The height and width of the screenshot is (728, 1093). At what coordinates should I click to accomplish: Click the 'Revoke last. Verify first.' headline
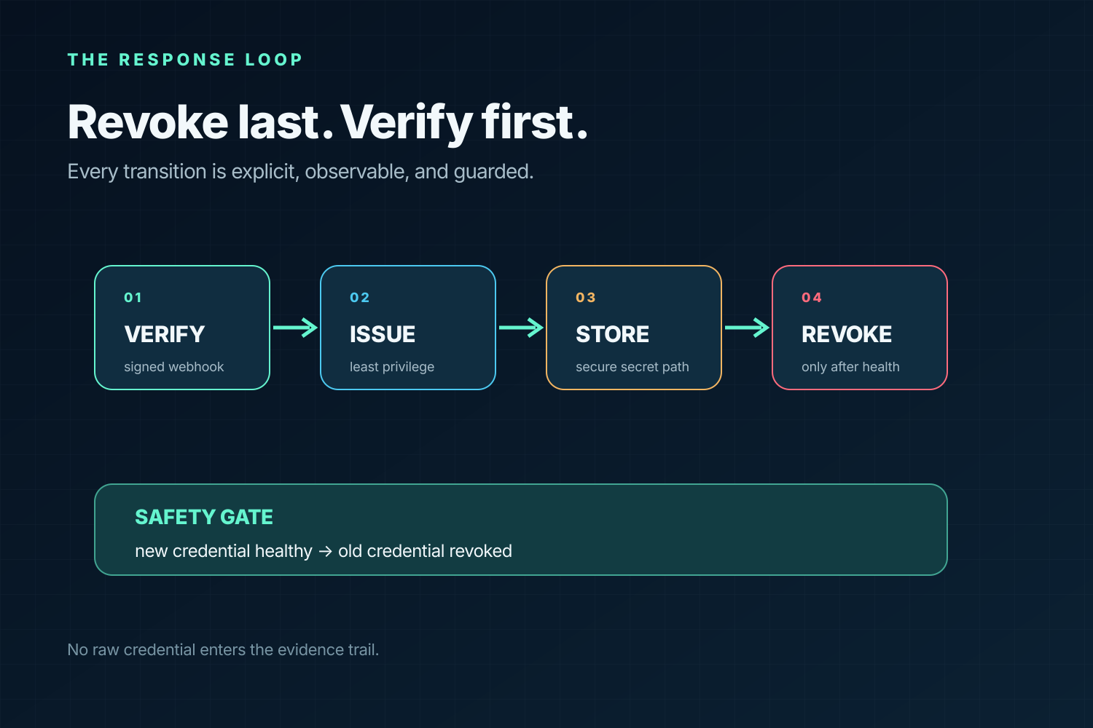327,122
